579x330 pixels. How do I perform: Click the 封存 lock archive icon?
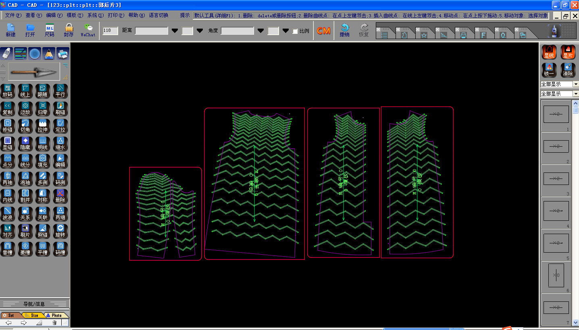[69, 30]
